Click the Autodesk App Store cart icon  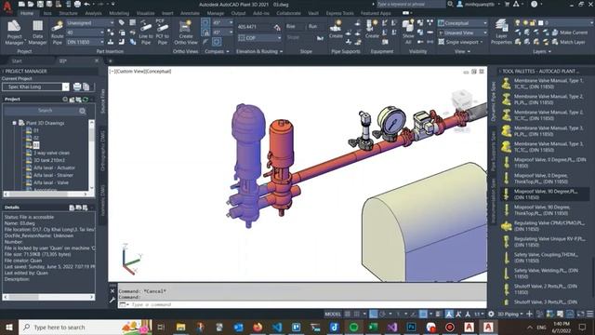tap(507, 4)
